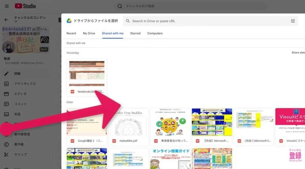Select the Google講座２ PDF file
The image size is (305, 169).
coord(87,127)
